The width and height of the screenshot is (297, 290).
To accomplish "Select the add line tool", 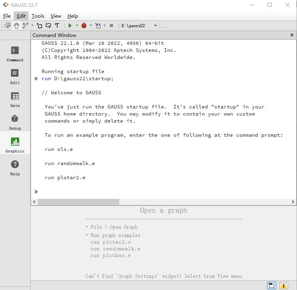I will coord(25,26).
